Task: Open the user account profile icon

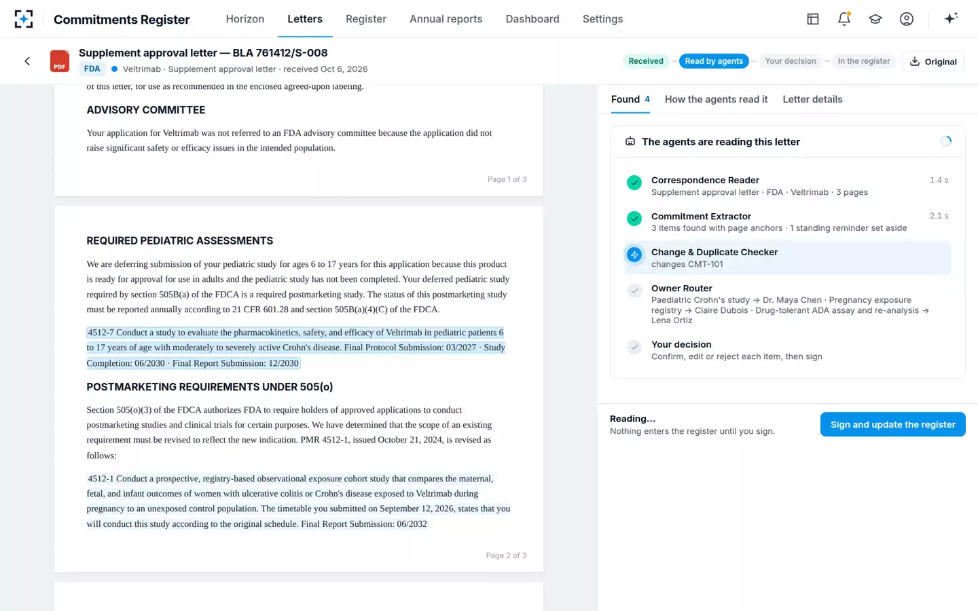Action: pos(906,19)
